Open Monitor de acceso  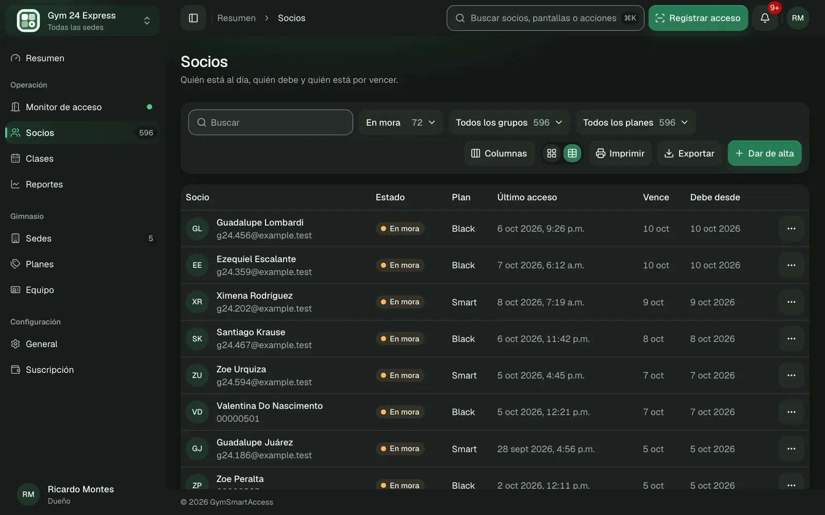click(82, 107)
